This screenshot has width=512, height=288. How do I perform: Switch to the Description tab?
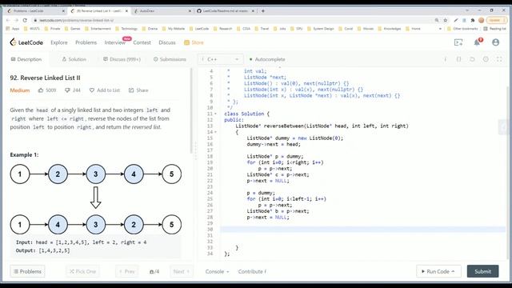click(26, 59)
